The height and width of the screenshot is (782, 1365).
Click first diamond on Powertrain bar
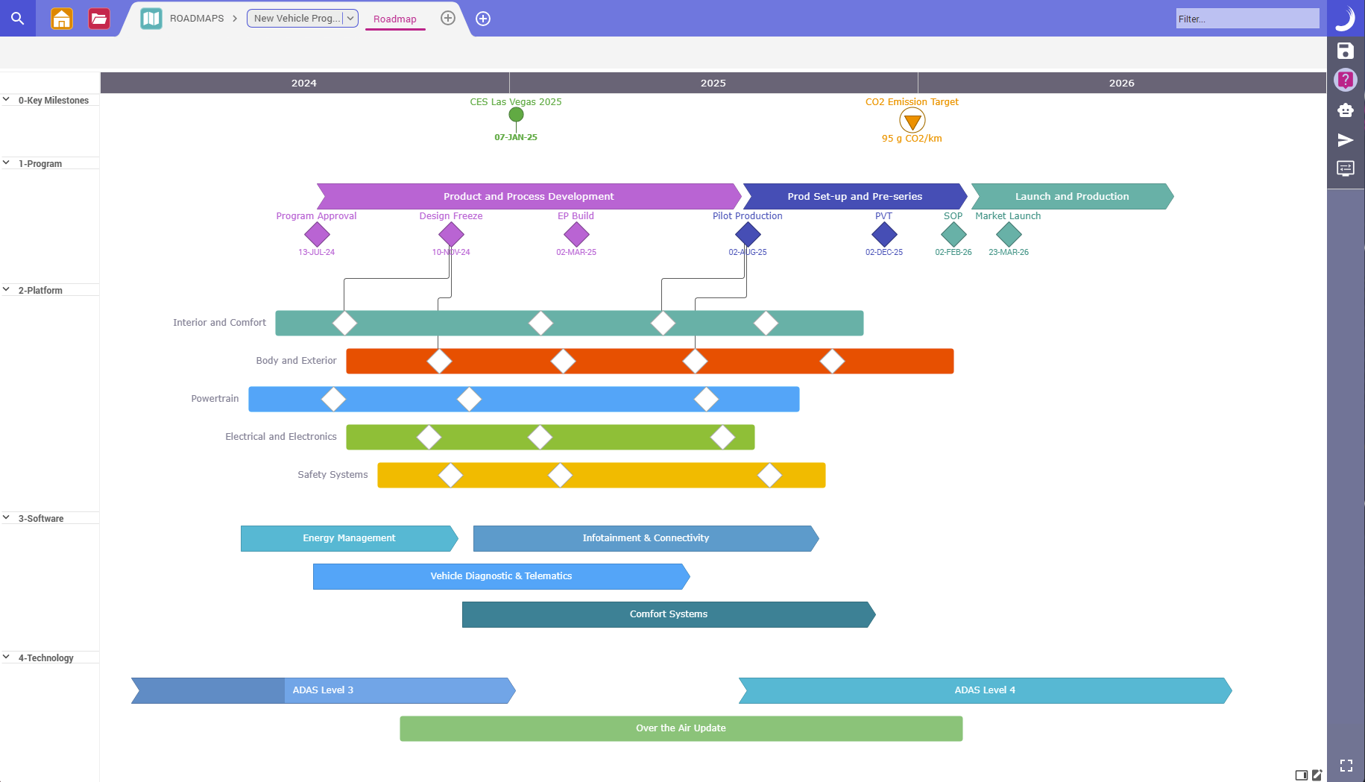coord(333,400)
